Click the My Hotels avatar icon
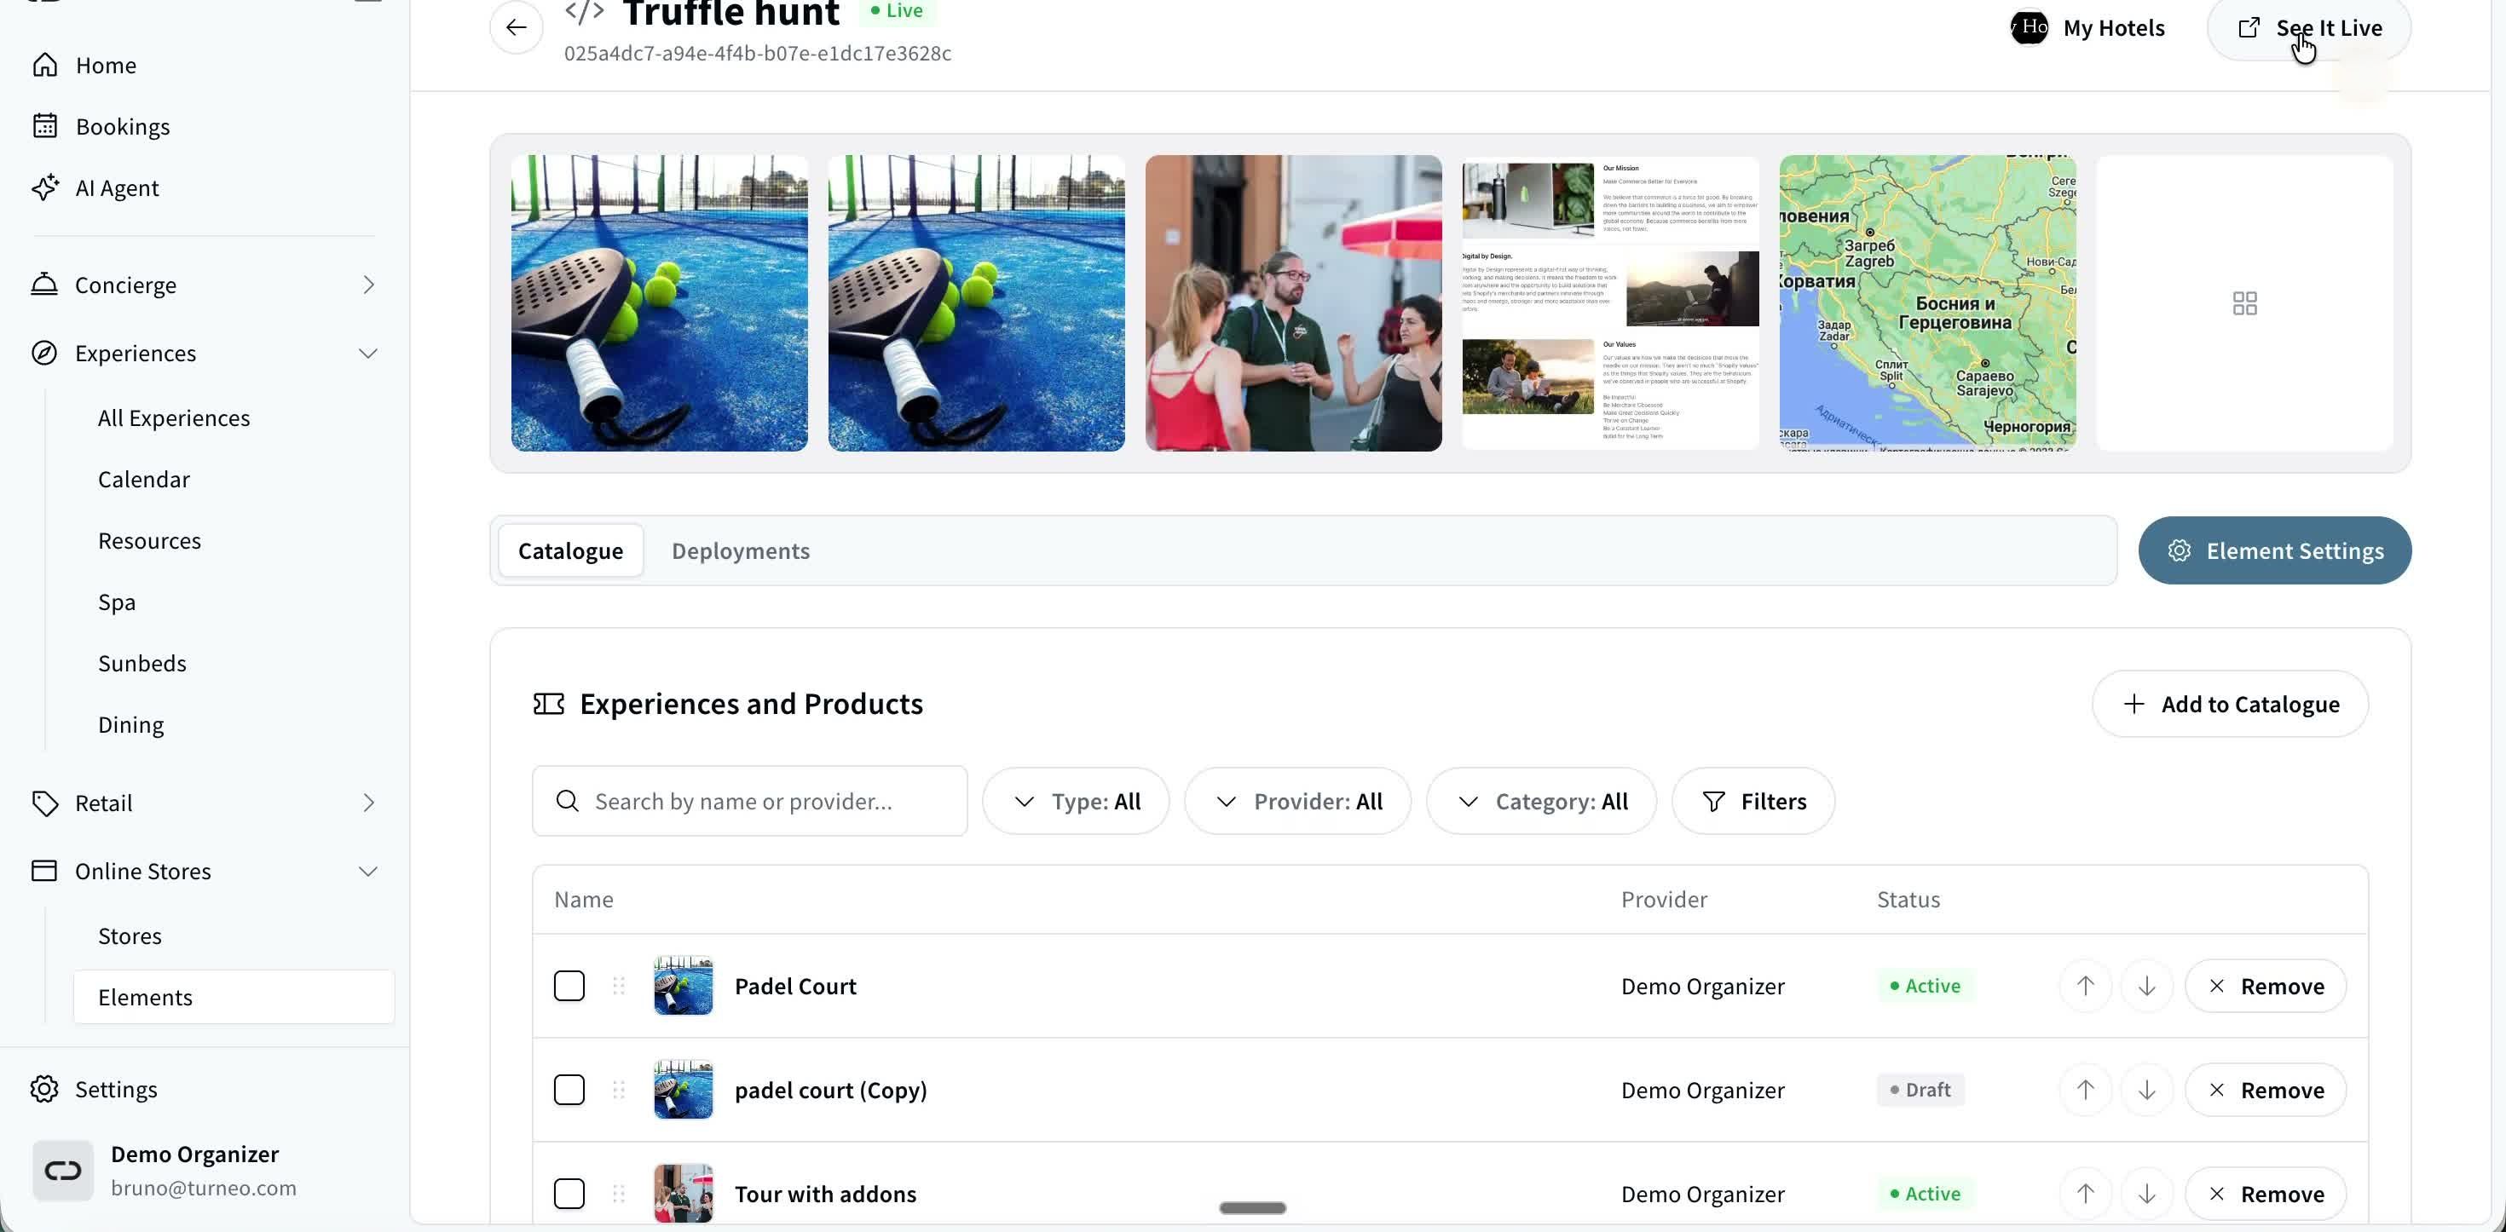 (x=2030, y=27)
